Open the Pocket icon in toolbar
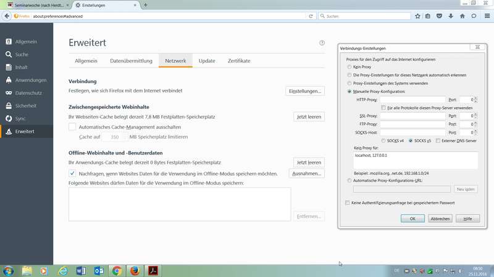 point(439,16)
